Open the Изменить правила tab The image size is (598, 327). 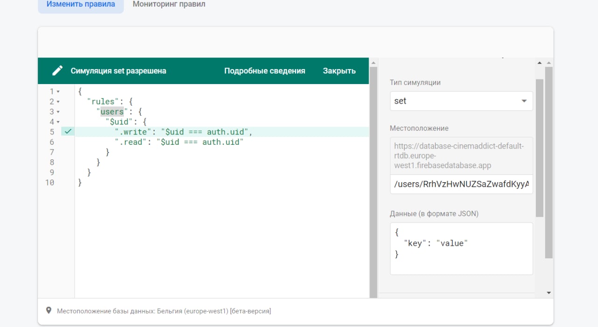81,5
